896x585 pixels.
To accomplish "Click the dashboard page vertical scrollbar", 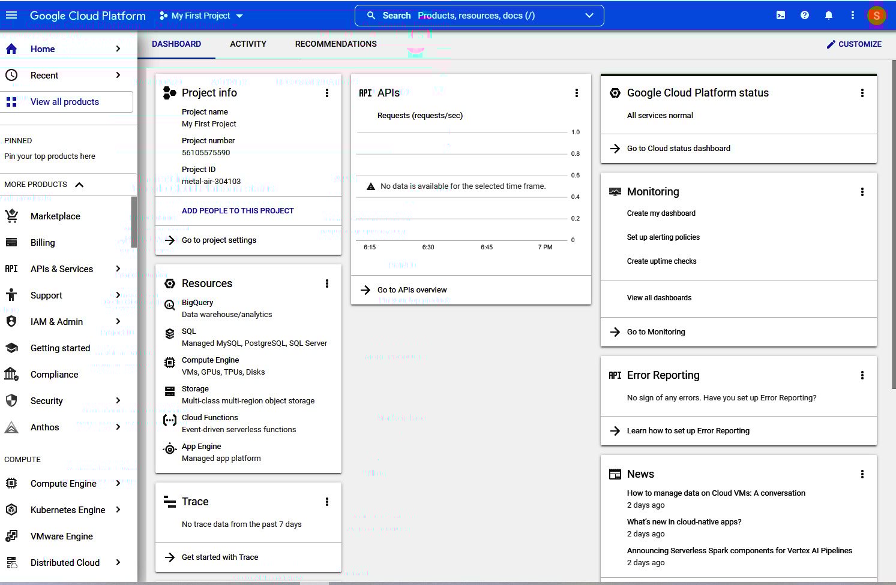I will (894, 225).
